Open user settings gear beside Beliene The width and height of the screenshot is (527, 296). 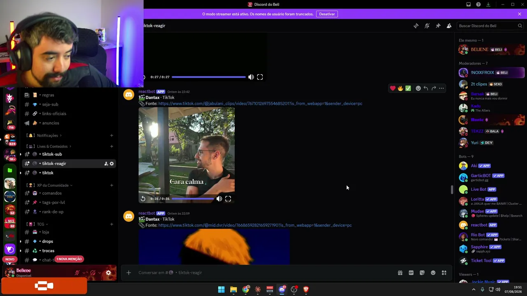108,273
